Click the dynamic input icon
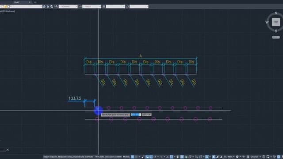The image size is (283, 159). [x=147, y=157]
